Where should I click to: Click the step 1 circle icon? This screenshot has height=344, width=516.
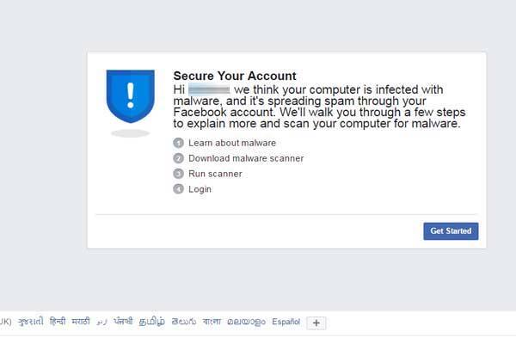[x=178, y=143]
